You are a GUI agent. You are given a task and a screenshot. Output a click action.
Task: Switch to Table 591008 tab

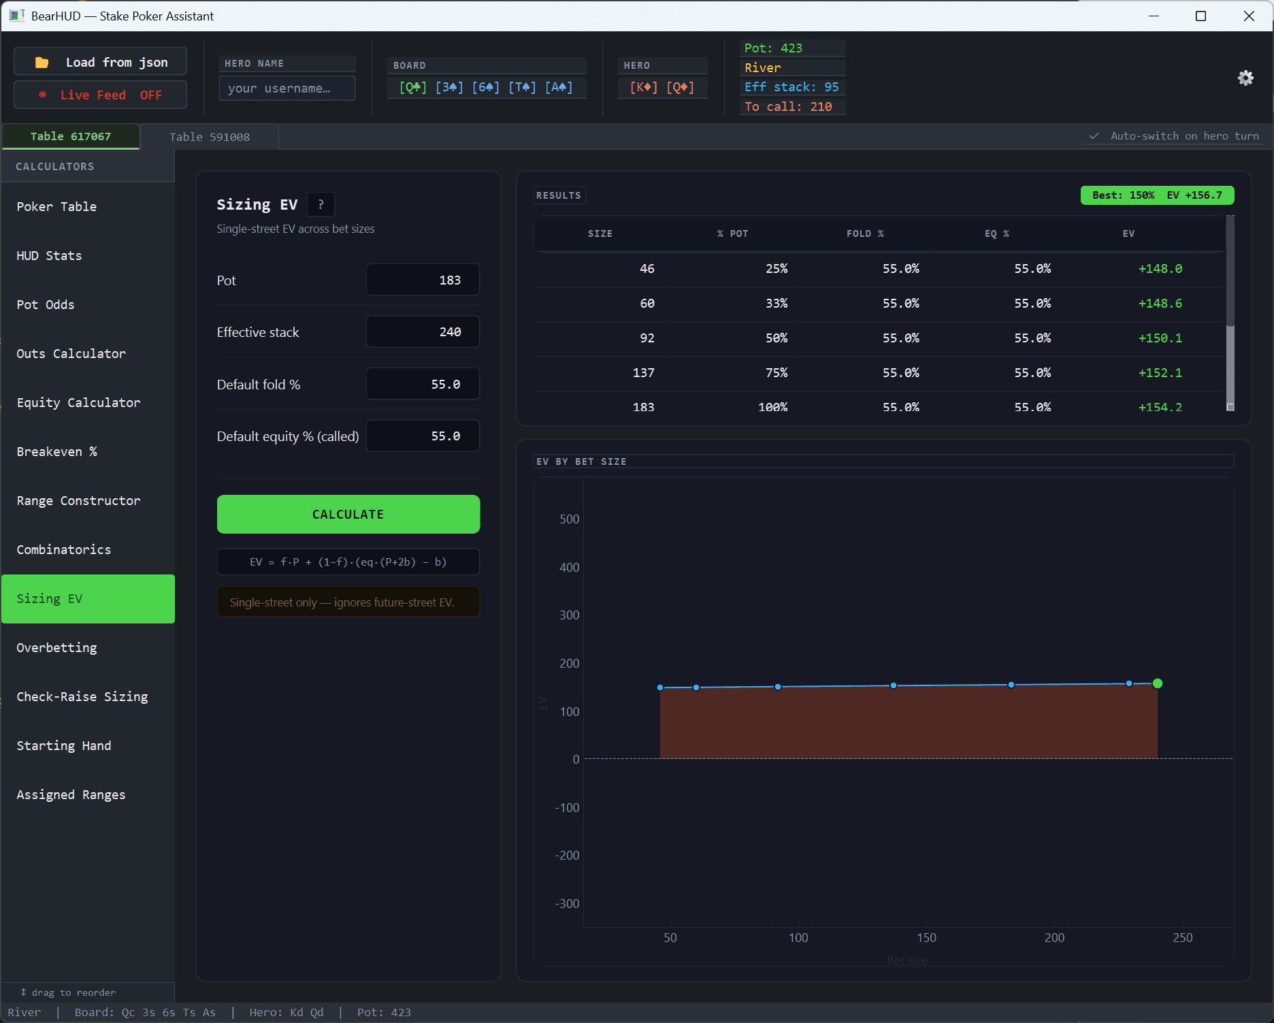click(210, 137)
